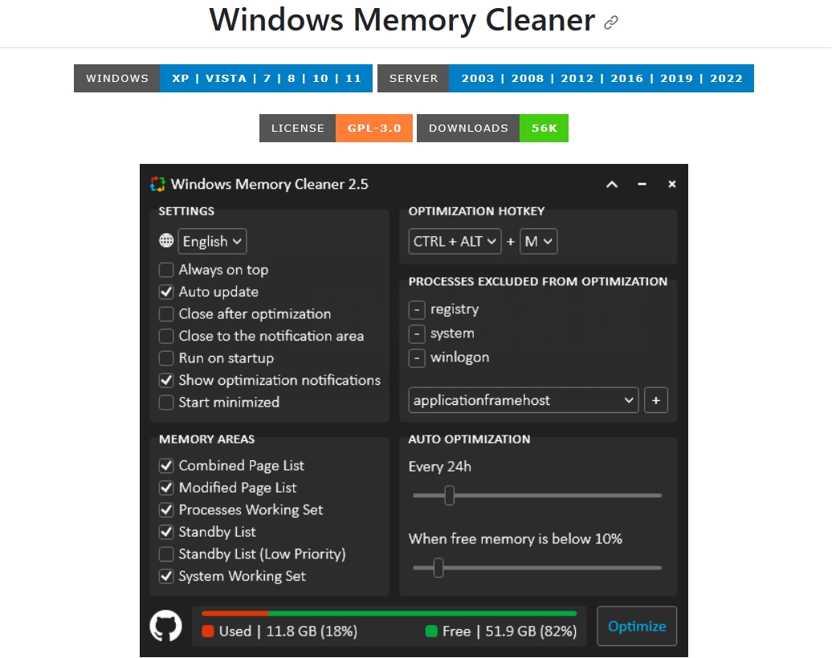
Task: Enable Start minimized option
Action: click(x=166, y=403)
